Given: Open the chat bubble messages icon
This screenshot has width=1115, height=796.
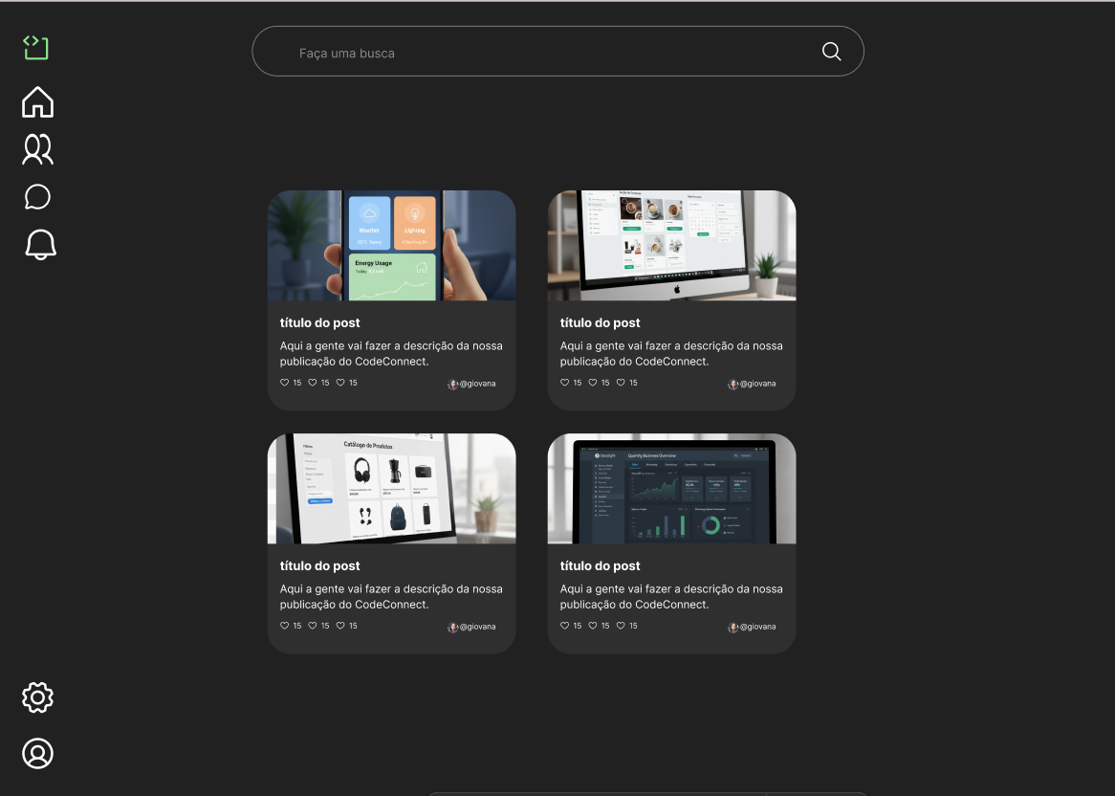Looking at the screenshot, I should click(37, 197).
